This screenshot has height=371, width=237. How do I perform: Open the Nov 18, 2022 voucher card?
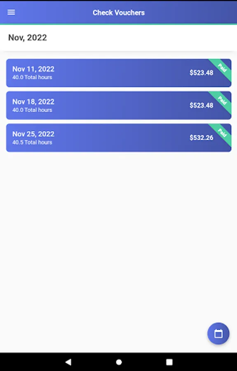tap(119, 105)
